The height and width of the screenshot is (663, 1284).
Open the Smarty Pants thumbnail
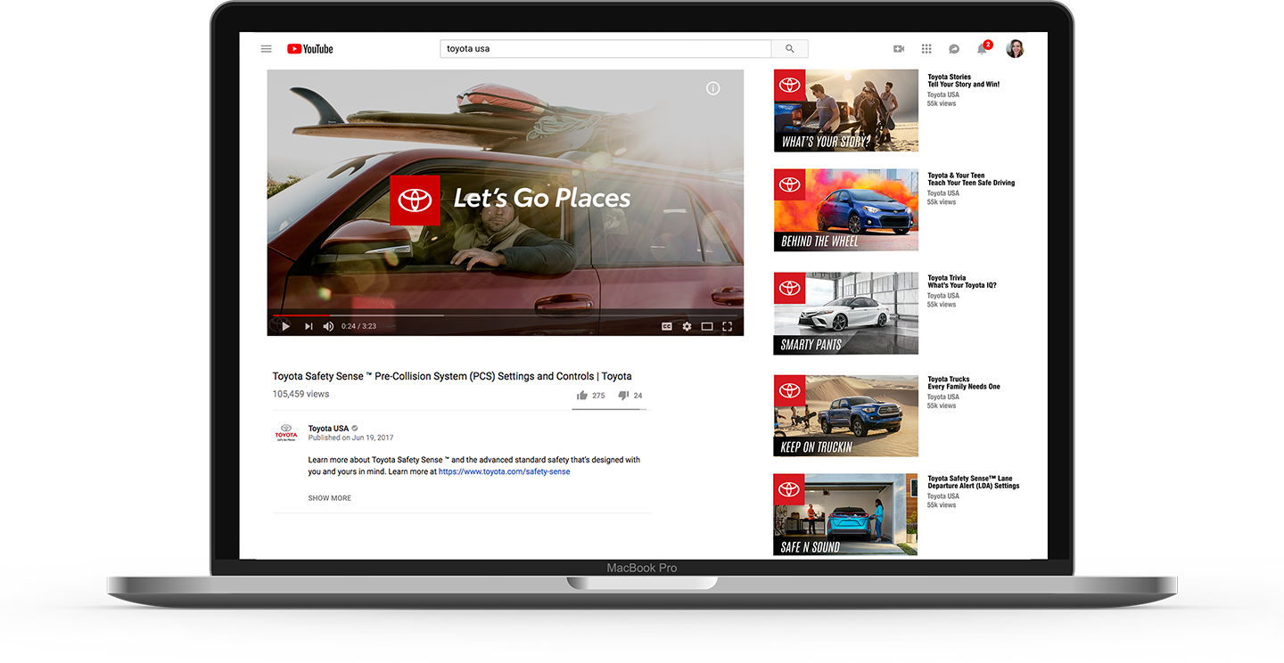[846, 313]
